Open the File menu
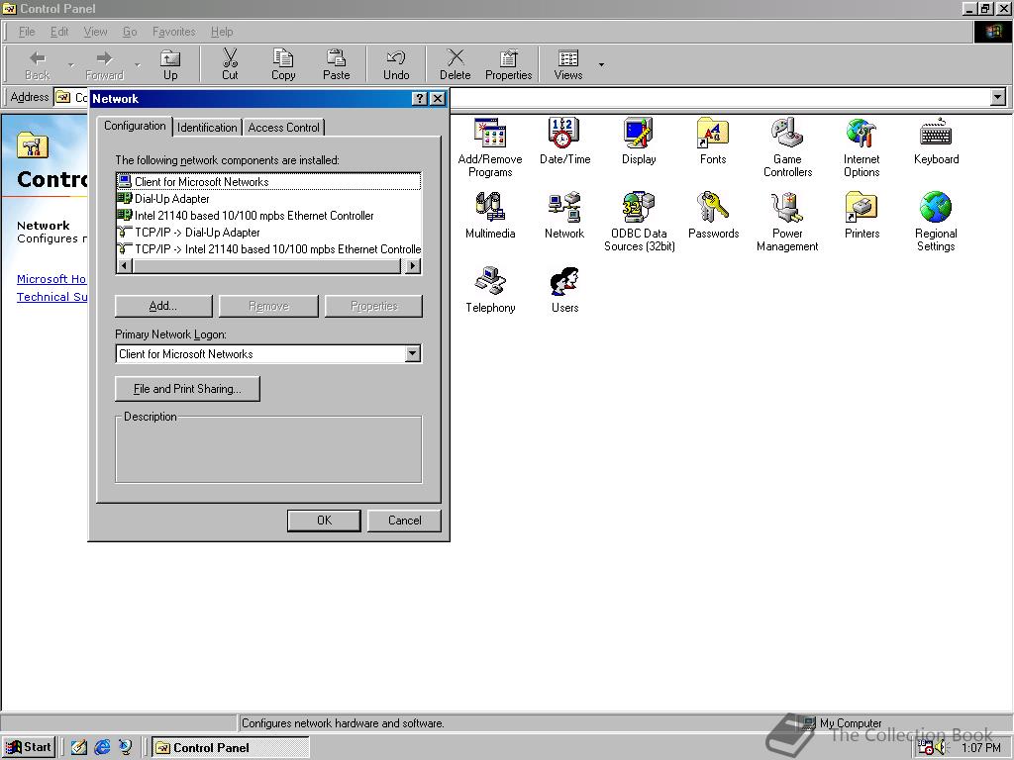 (x=27, y=32)
